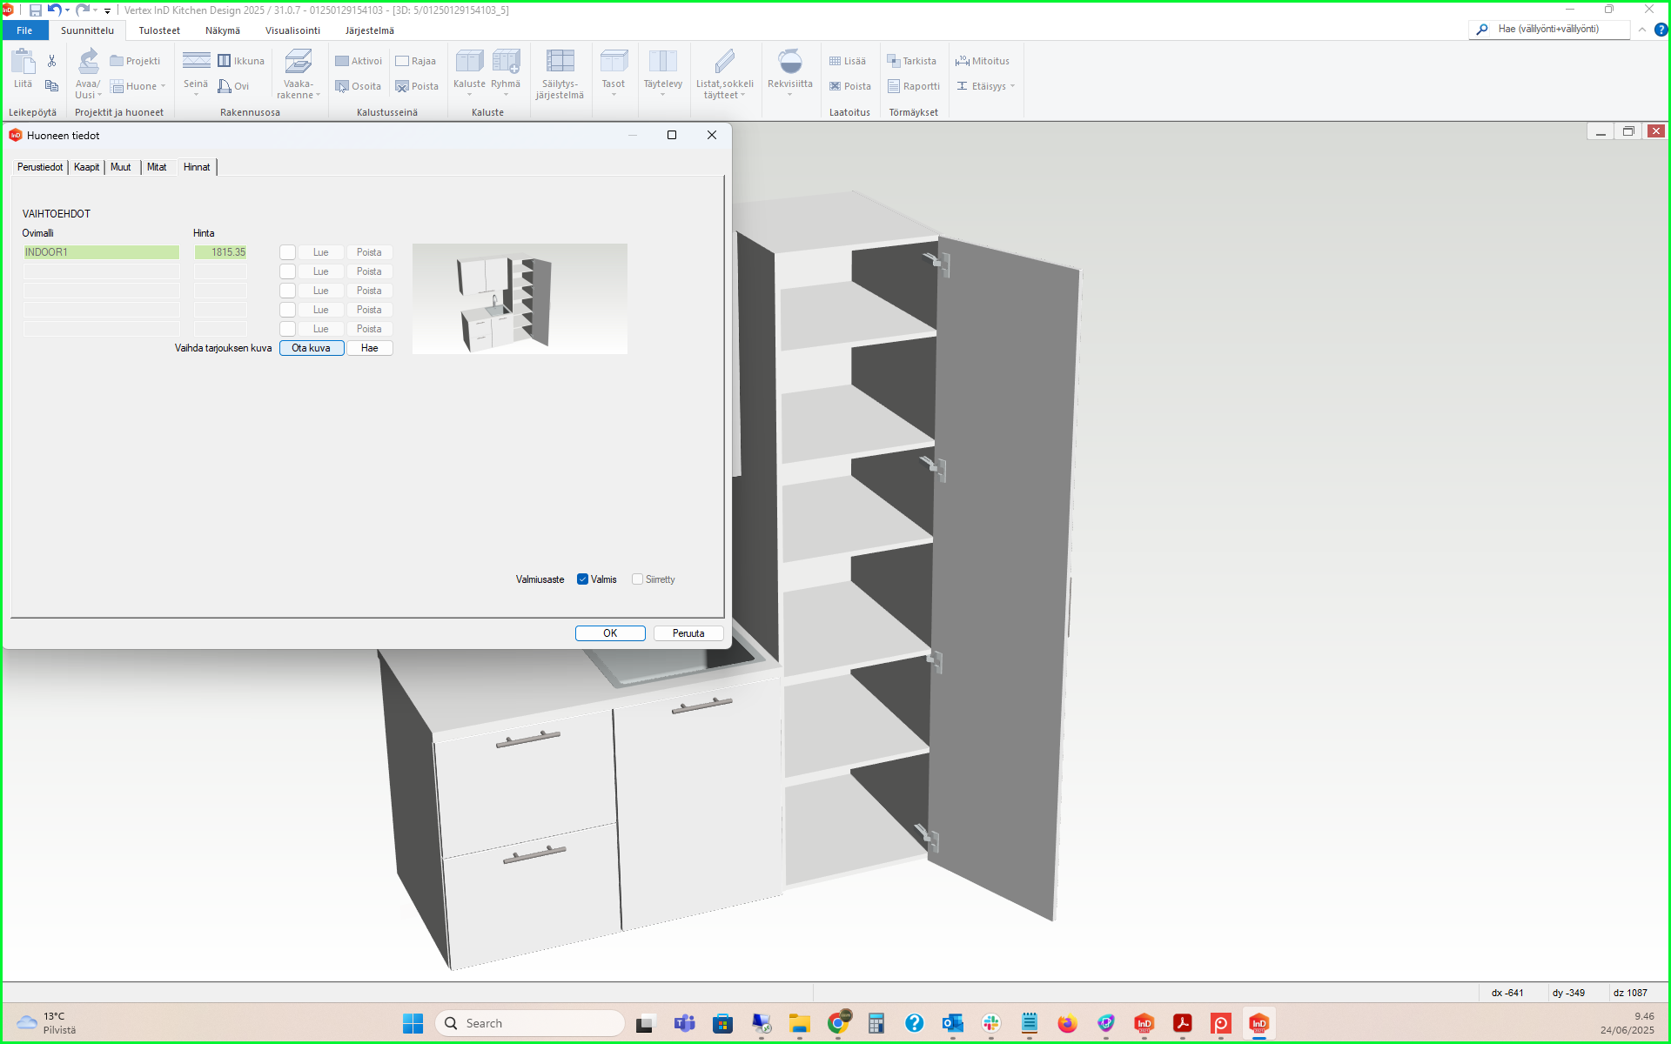Click the Rekvisiitta props icon
The image size is (1671, 1044).
[x=789, y=63]
